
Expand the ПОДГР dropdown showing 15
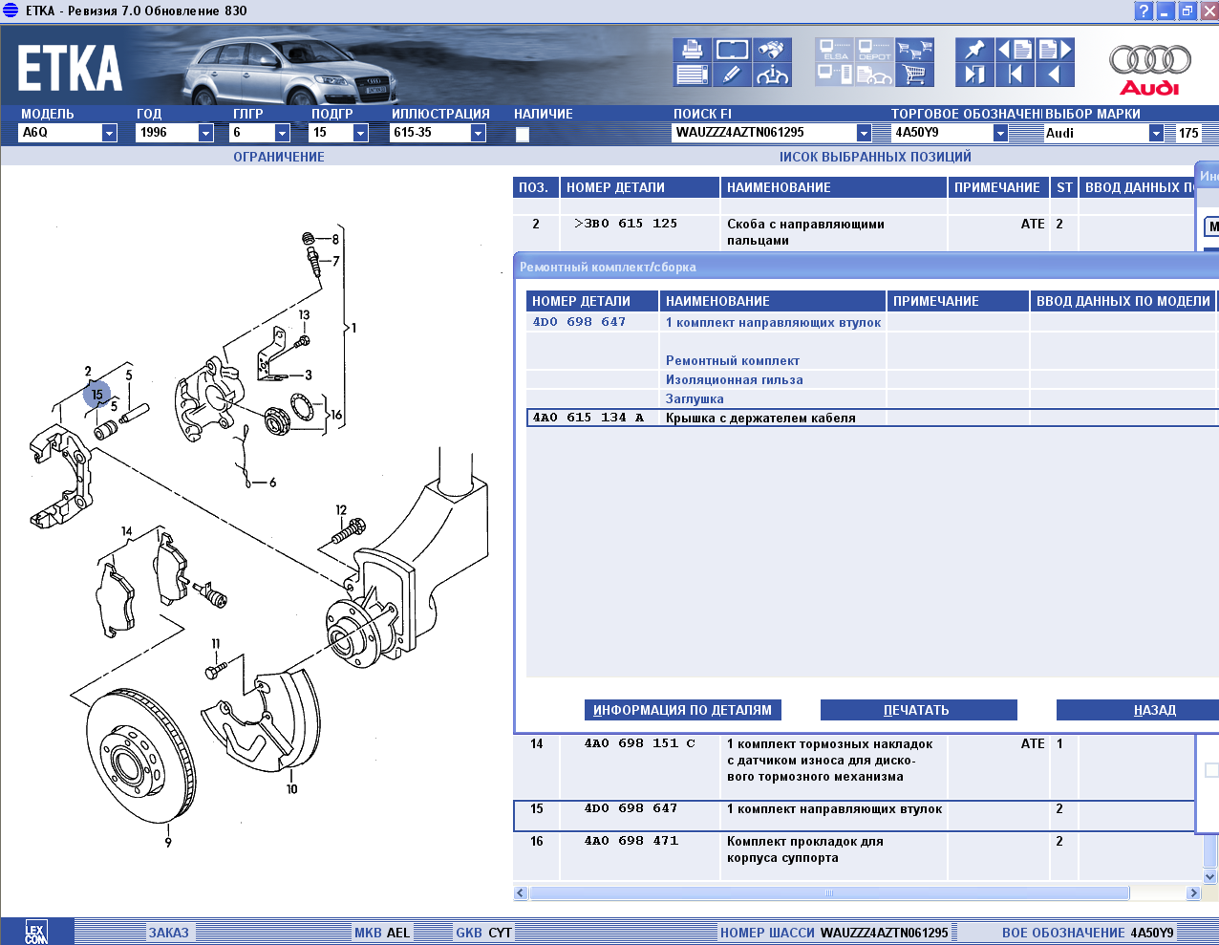coord(360,133)
